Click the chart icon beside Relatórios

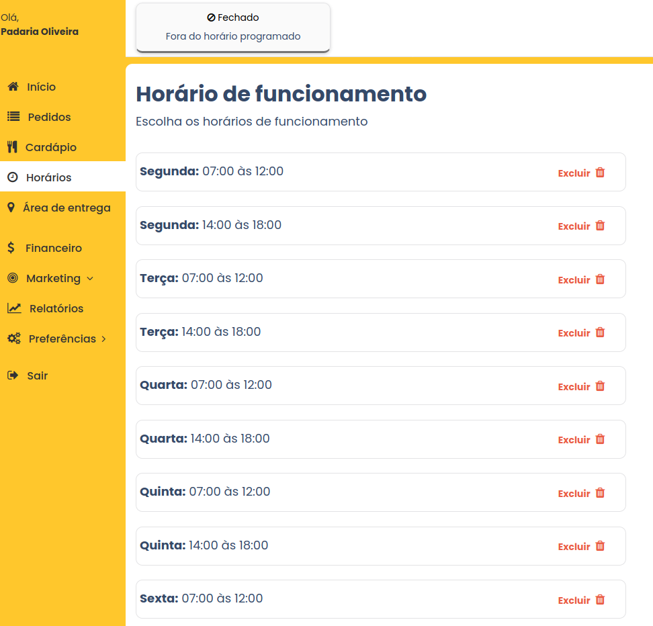pos(14,308)
